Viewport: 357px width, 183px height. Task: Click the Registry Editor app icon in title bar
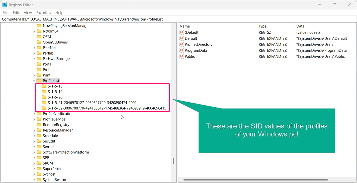pyautogui.click(x=5, y=5)
